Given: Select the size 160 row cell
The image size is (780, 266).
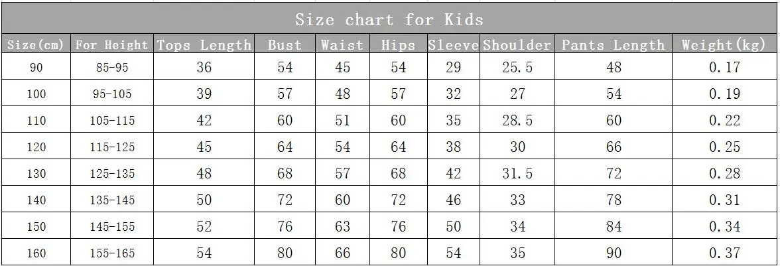Looking at the screenshot, I should [36, 253].
